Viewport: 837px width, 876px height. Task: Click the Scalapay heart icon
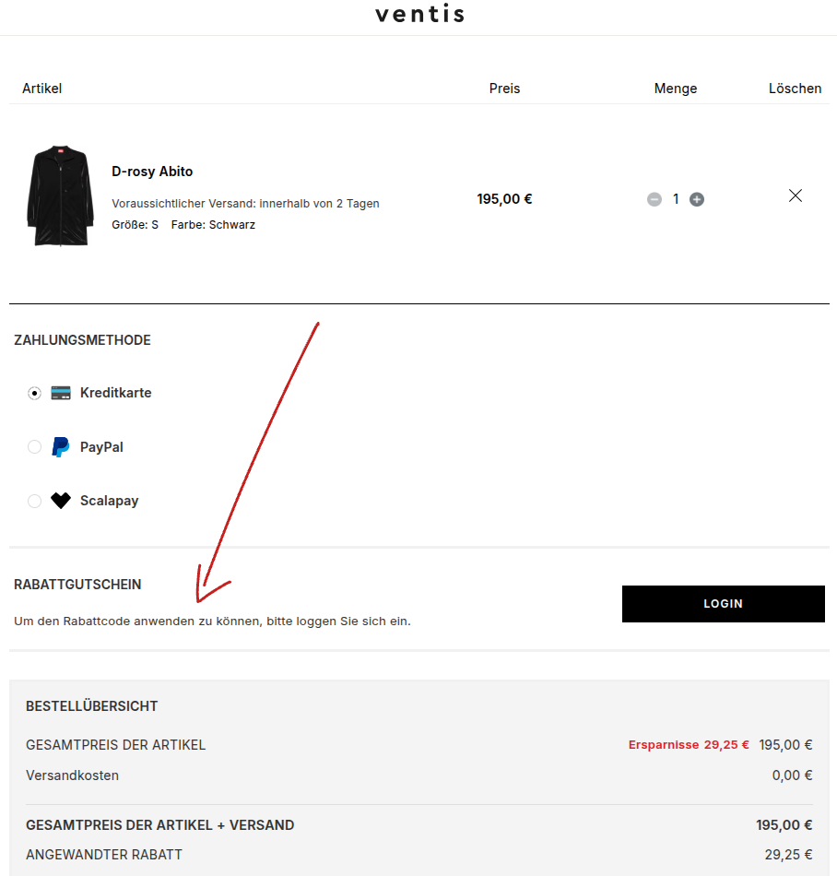click(x=61, y=501)
